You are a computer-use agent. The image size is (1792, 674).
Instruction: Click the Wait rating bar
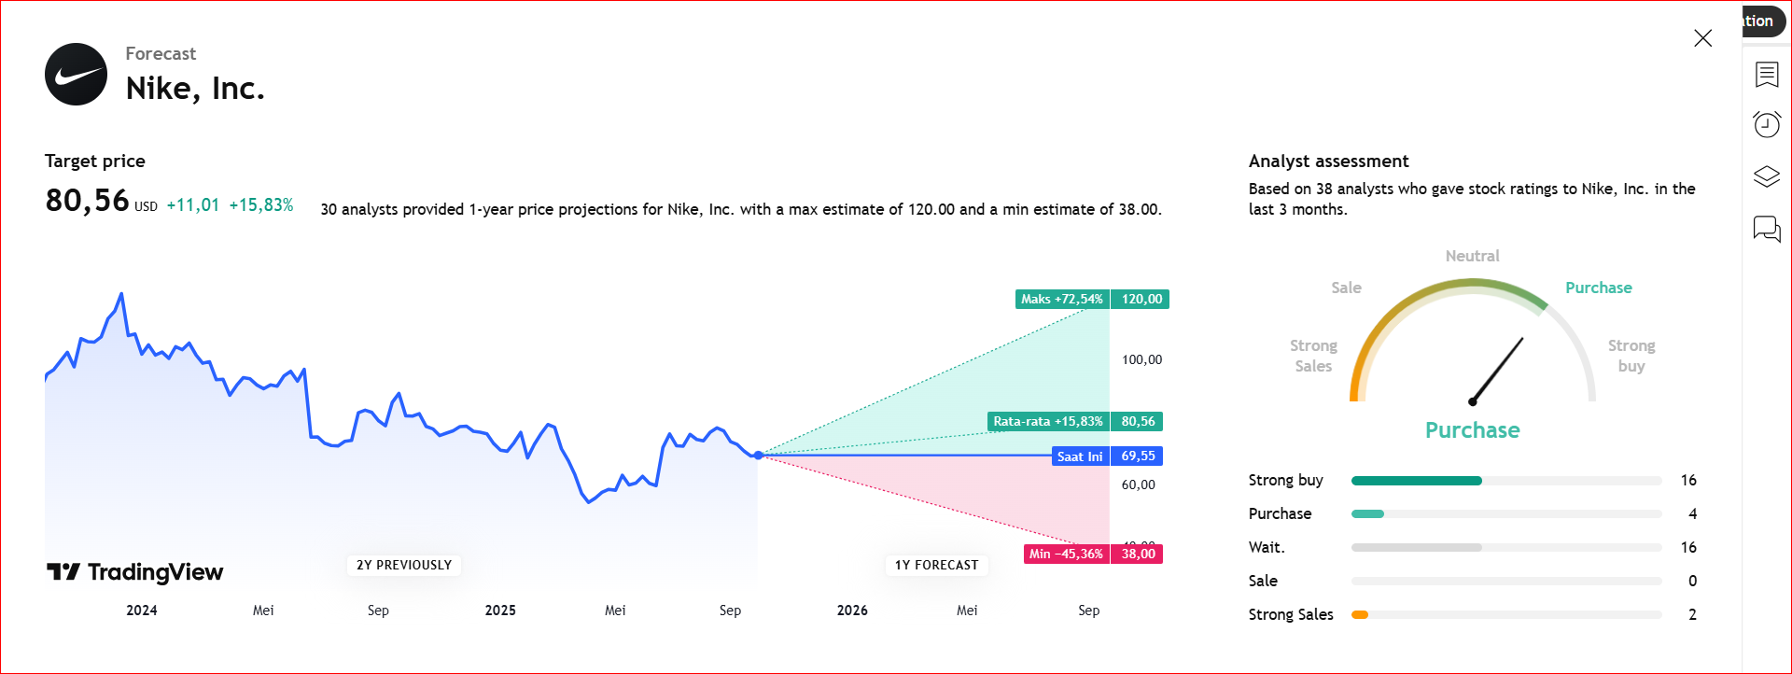pos(1417,548)
